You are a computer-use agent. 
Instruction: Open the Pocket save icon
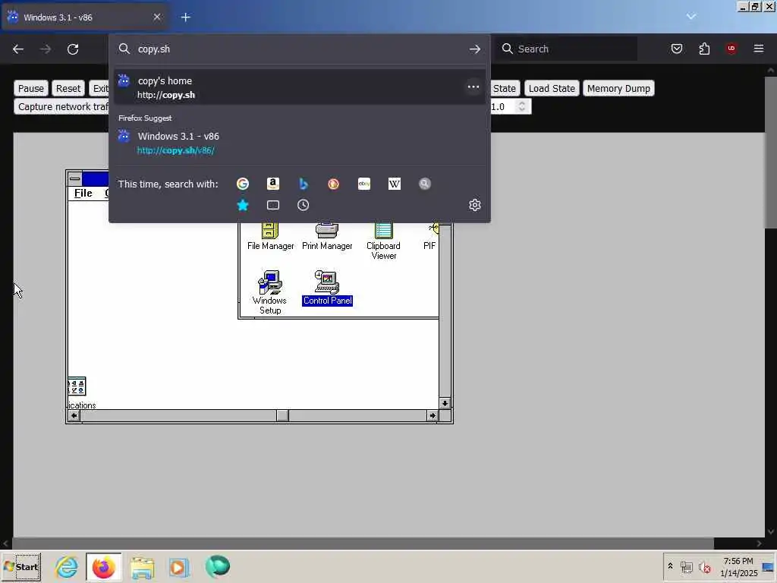pos(677,49)
